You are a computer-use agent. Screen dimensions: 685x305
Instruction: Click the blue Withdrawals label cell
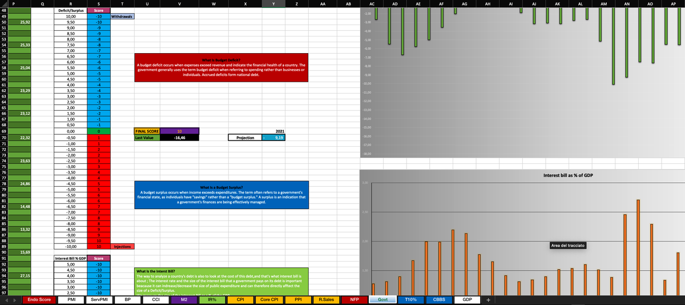[122, 16]
